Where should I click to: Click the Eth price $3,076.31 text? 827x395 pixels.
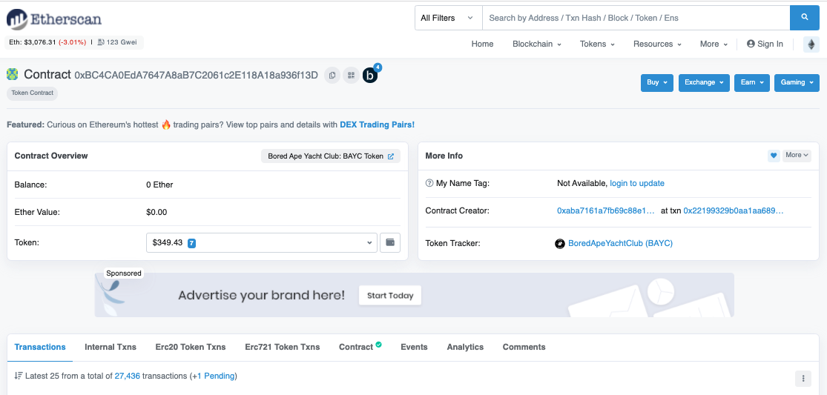32,42
